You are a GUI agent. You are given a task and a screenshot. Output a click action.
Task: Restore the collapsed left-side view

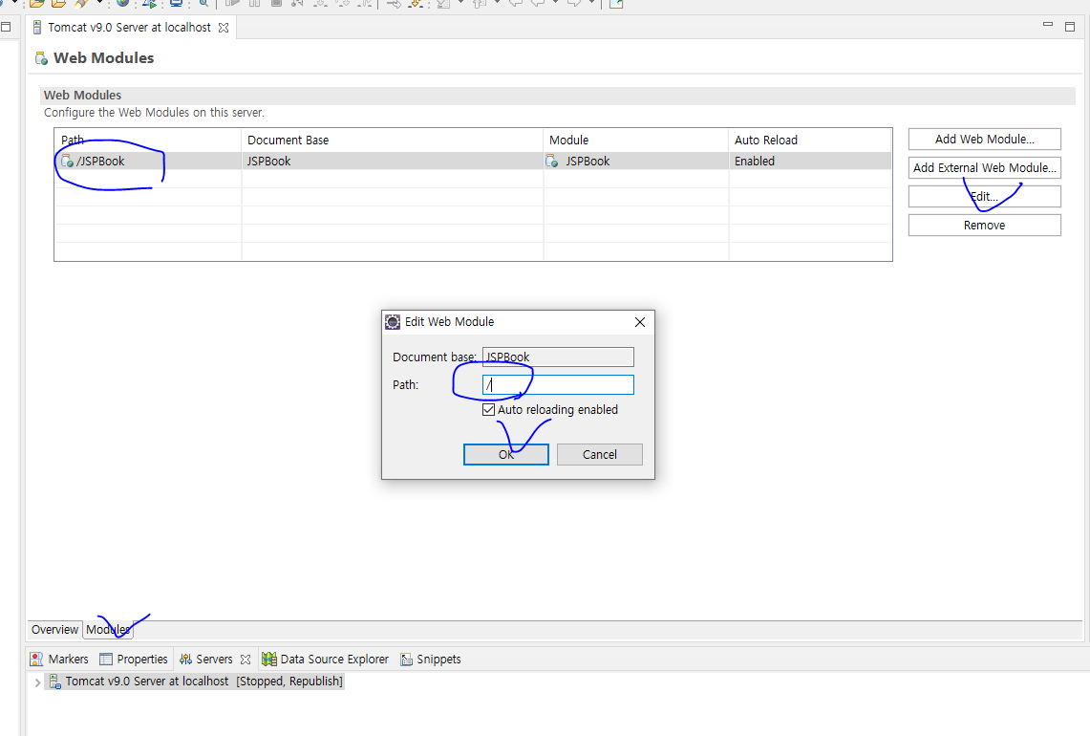(6, 27)
